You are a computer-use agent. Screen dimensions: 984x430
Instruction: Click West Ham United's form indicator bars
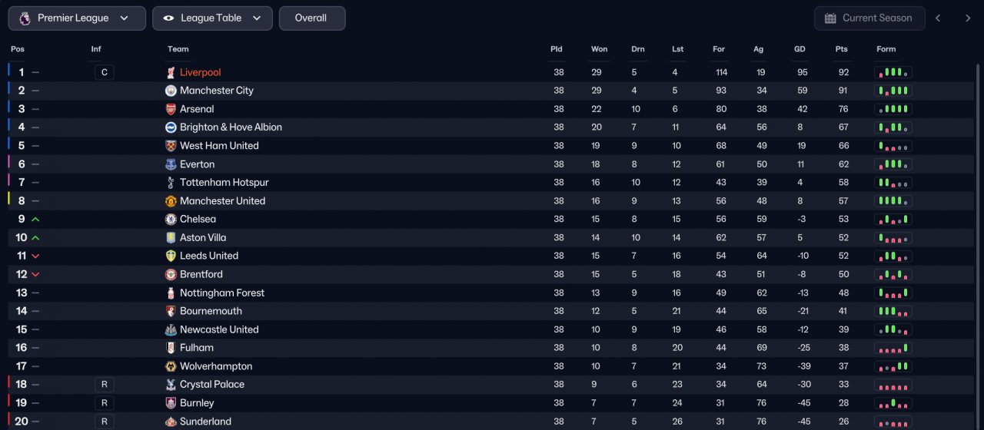(x=893, y=146)
